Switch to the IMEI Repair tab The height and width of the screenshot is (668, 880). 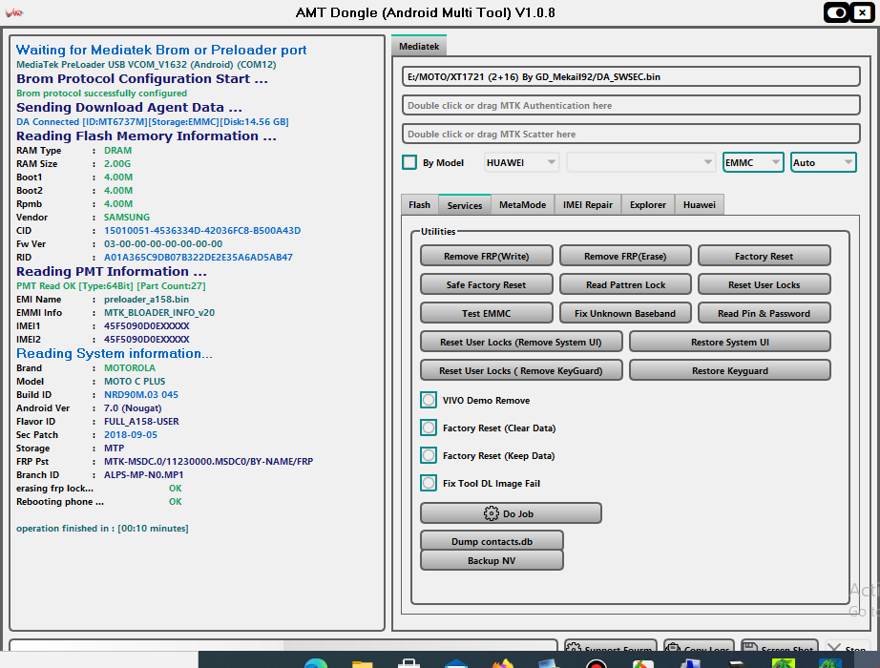(x=587, y=204)
